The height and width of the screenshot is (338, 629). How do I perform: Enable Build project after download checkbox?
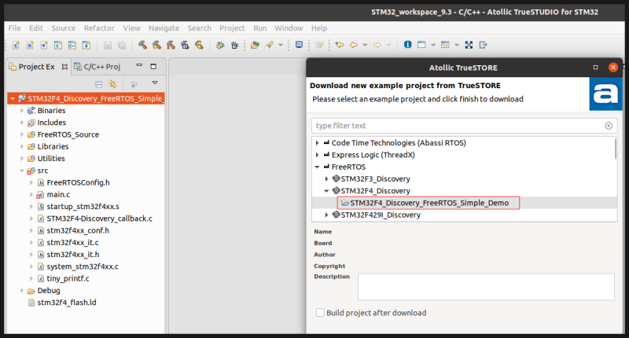(x=320, y=312)
